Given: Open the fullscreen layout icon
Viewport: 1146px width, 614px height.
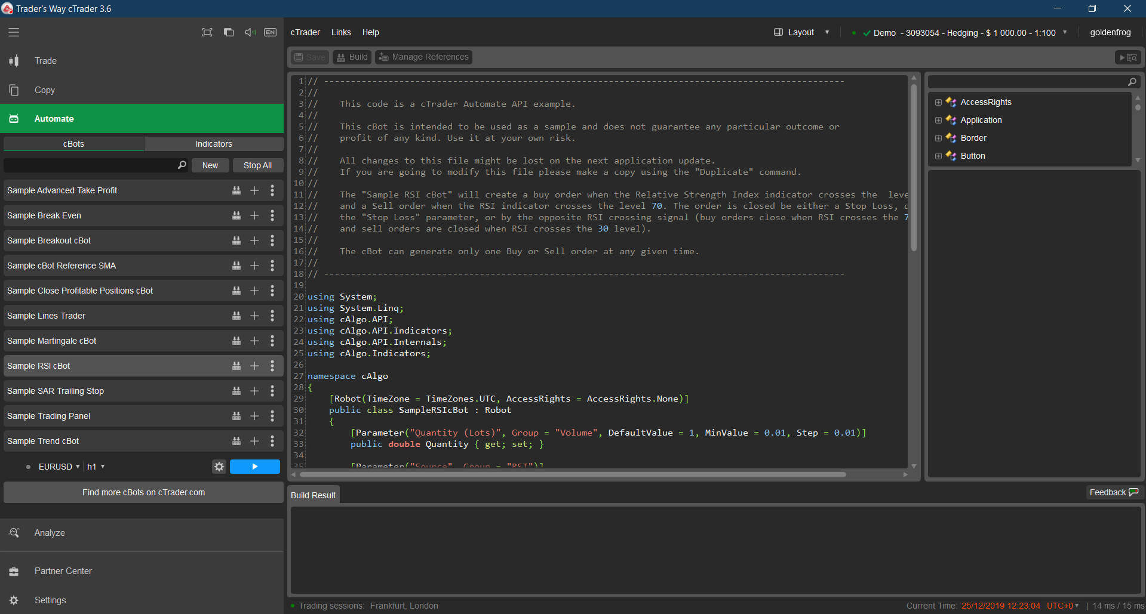Looking at the screenshot, I should [207, 32].
